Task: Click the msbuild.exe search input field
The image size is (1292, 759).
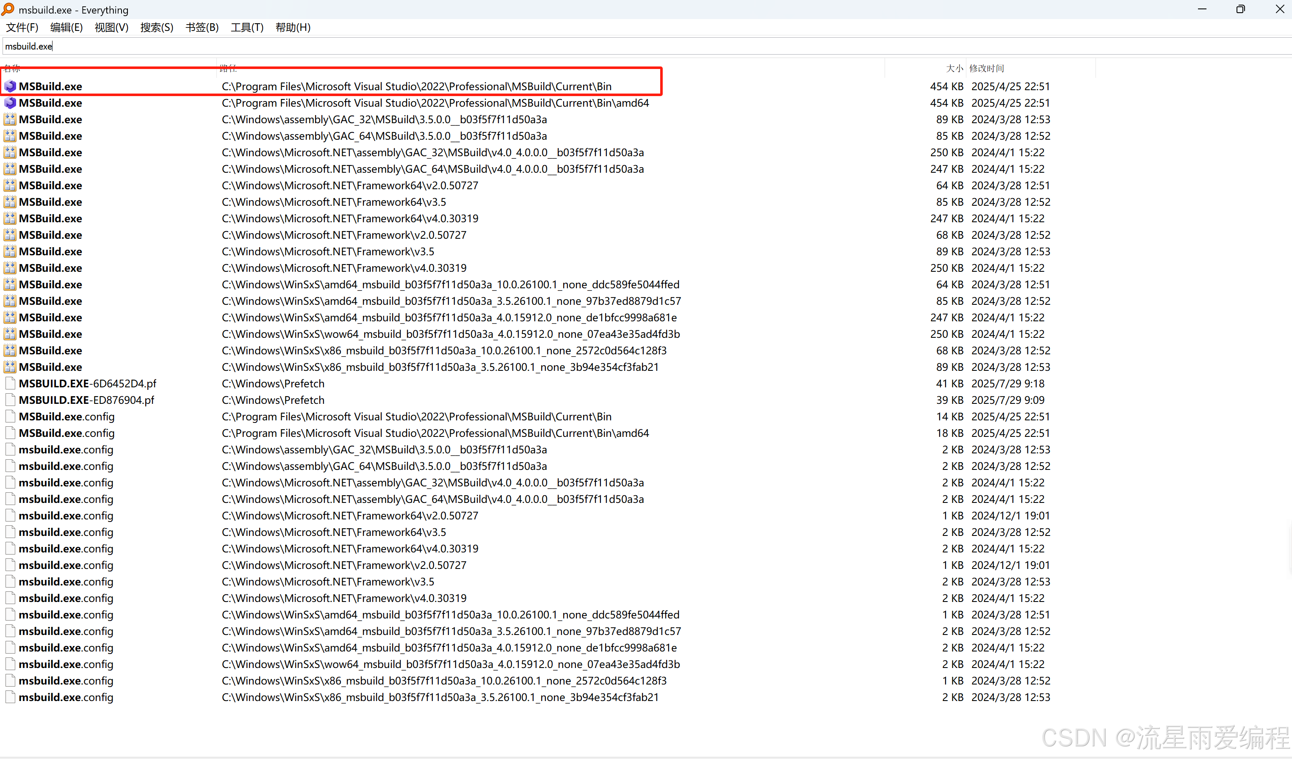Action: point(647,46)
